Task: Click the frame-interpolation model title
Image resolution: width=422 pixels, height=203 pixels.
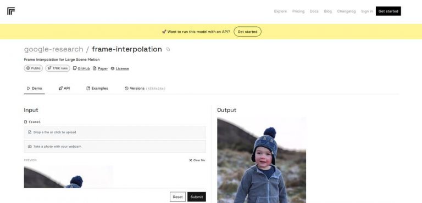Action: click(x=127, y=49)
